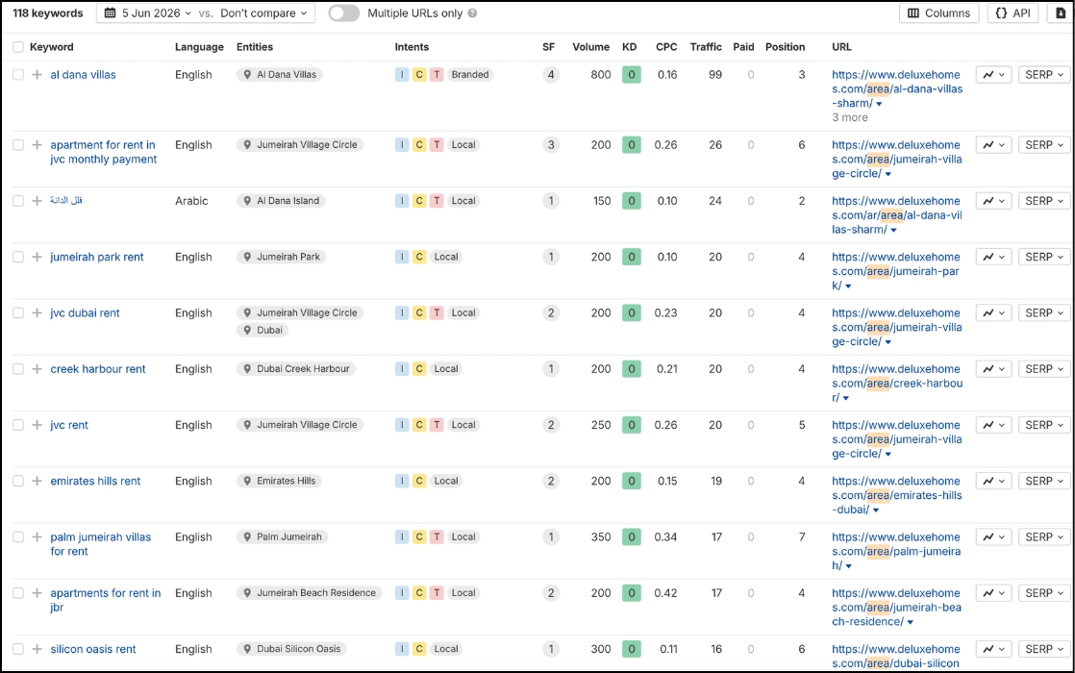Toggle the Multiple URLs only switch
This screenshot has width=1075, height=673.
click(344, 13)
